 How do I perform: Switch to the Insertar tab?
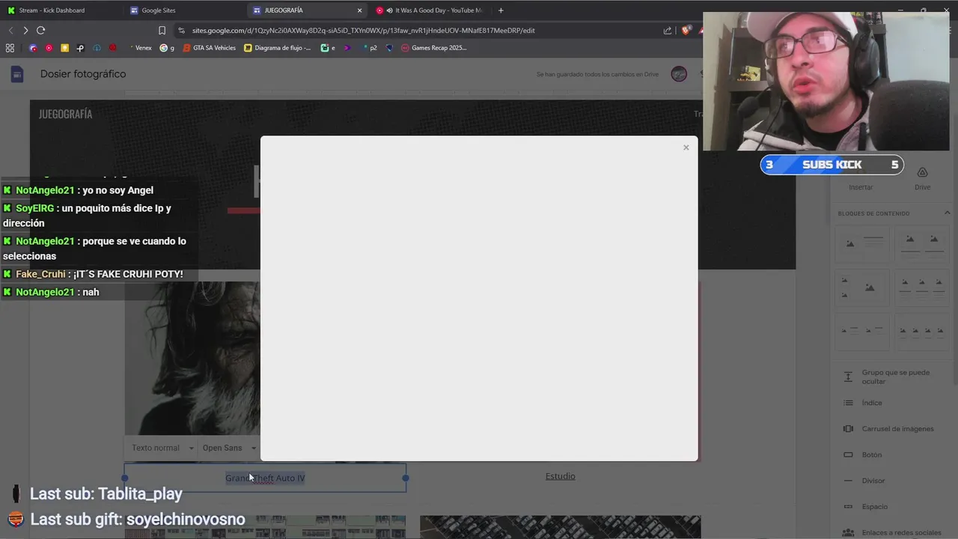tap(861, 186)
